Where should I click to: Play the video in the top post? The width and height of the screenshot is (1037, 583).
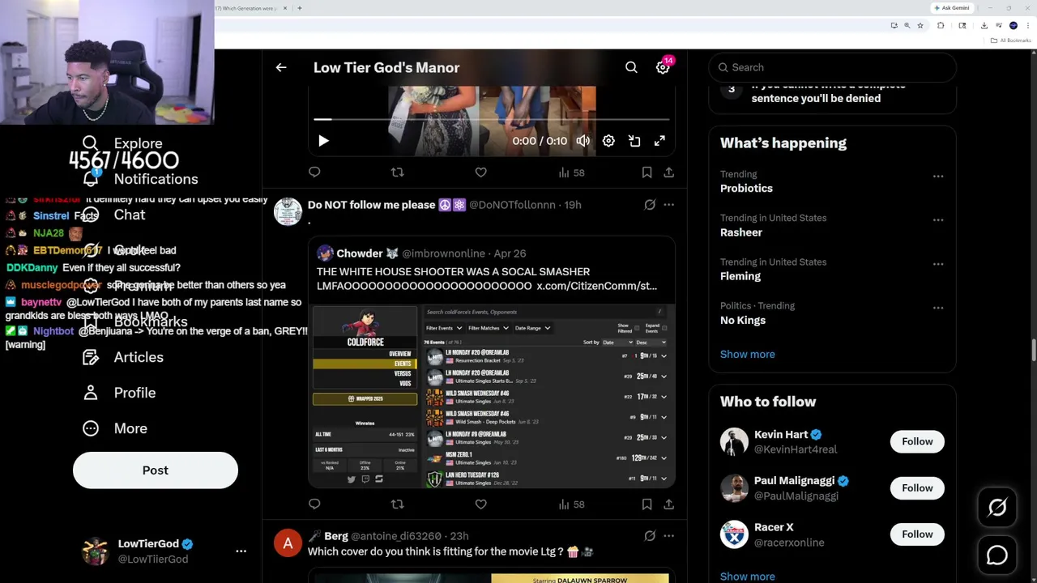coord(323,141)
